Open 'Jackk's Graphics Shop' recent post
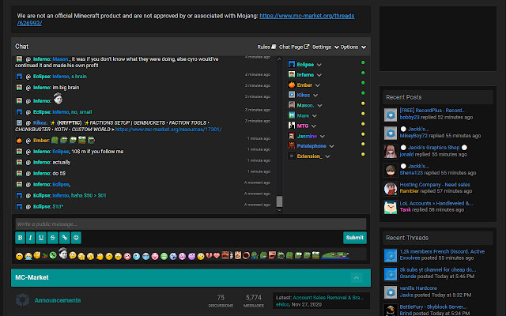This screenshot has height=316, width=506. point(433,148)
